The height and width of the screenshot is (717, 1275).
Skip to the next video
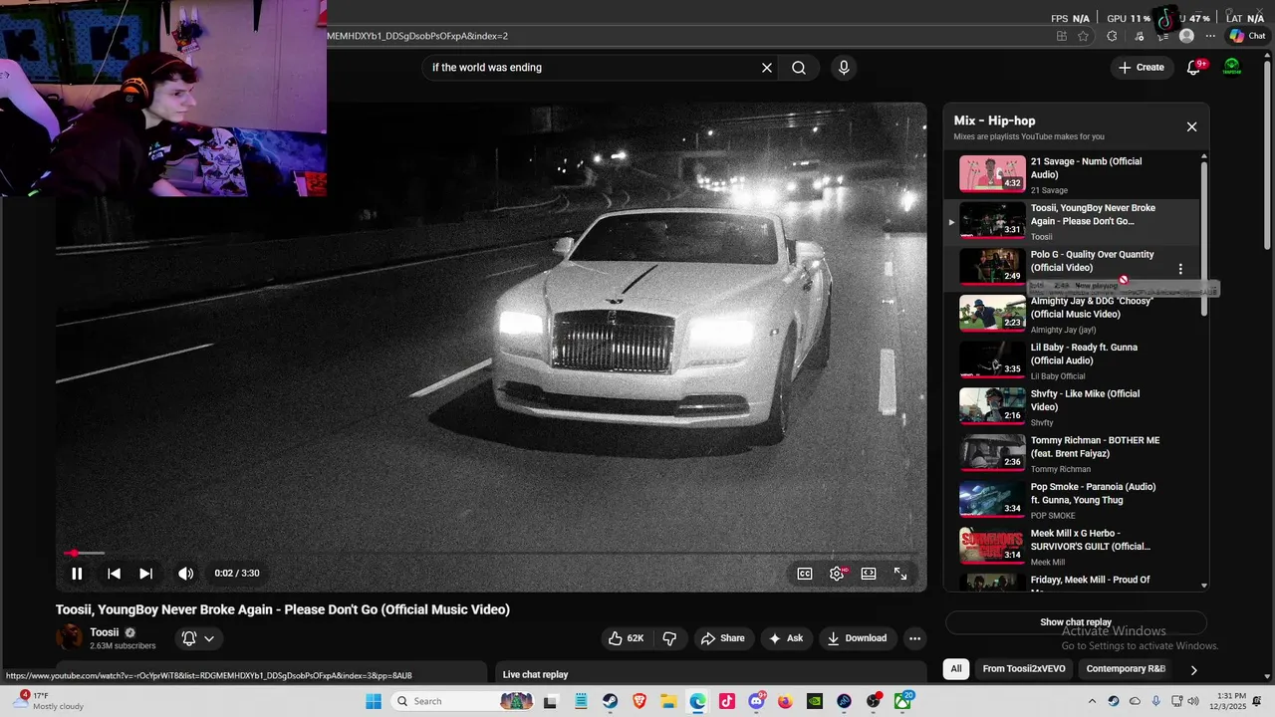(x=145, y=574)
